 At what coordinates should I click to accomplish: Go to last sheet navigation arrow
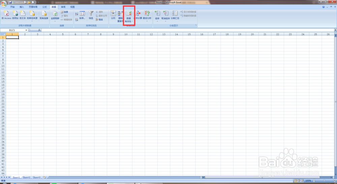pos(9,177)
